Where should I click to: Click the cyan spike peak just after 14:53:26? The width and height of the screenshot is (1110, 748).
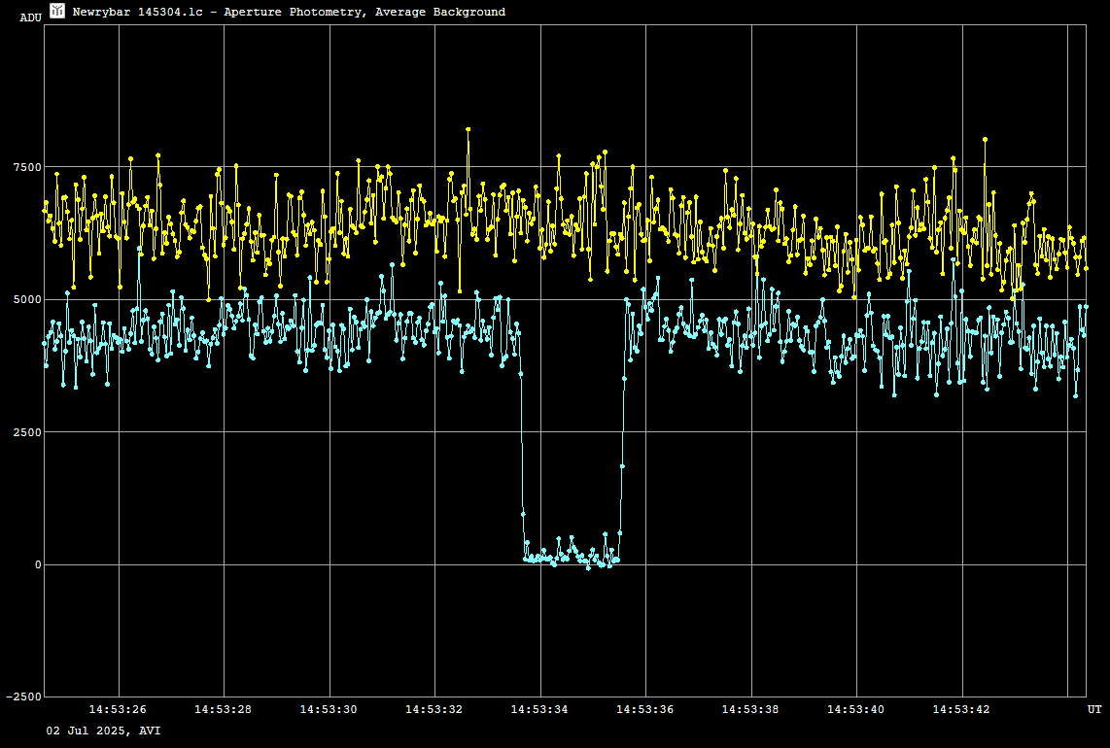point(140,249)
